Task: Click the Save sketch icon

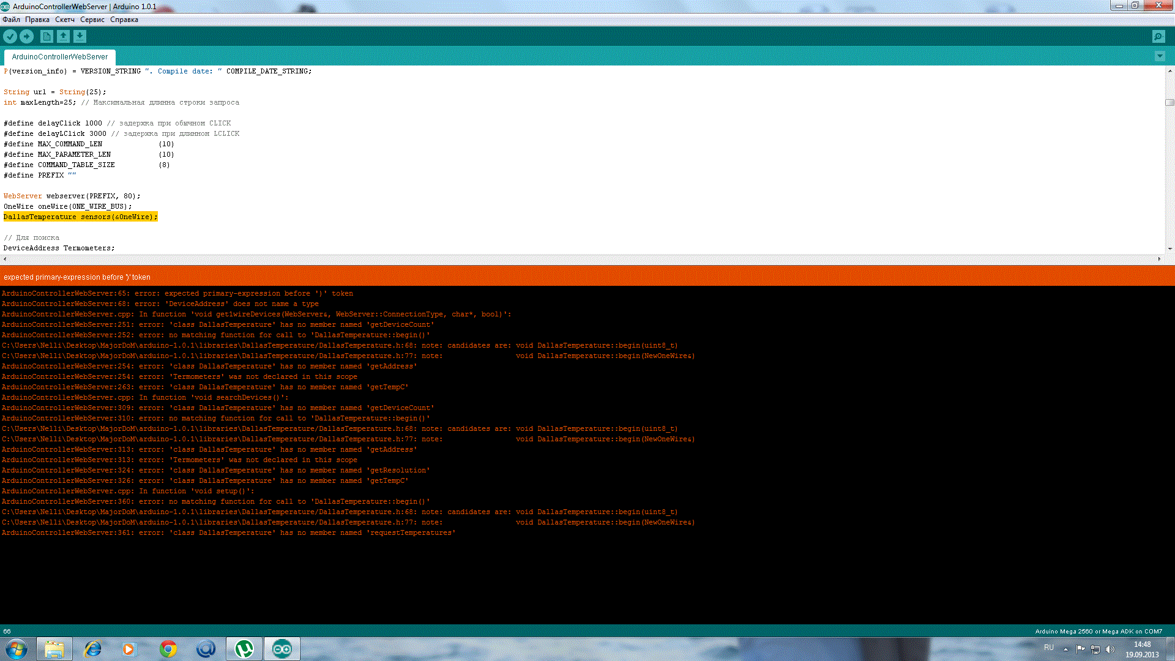Action: coord(80,37)
